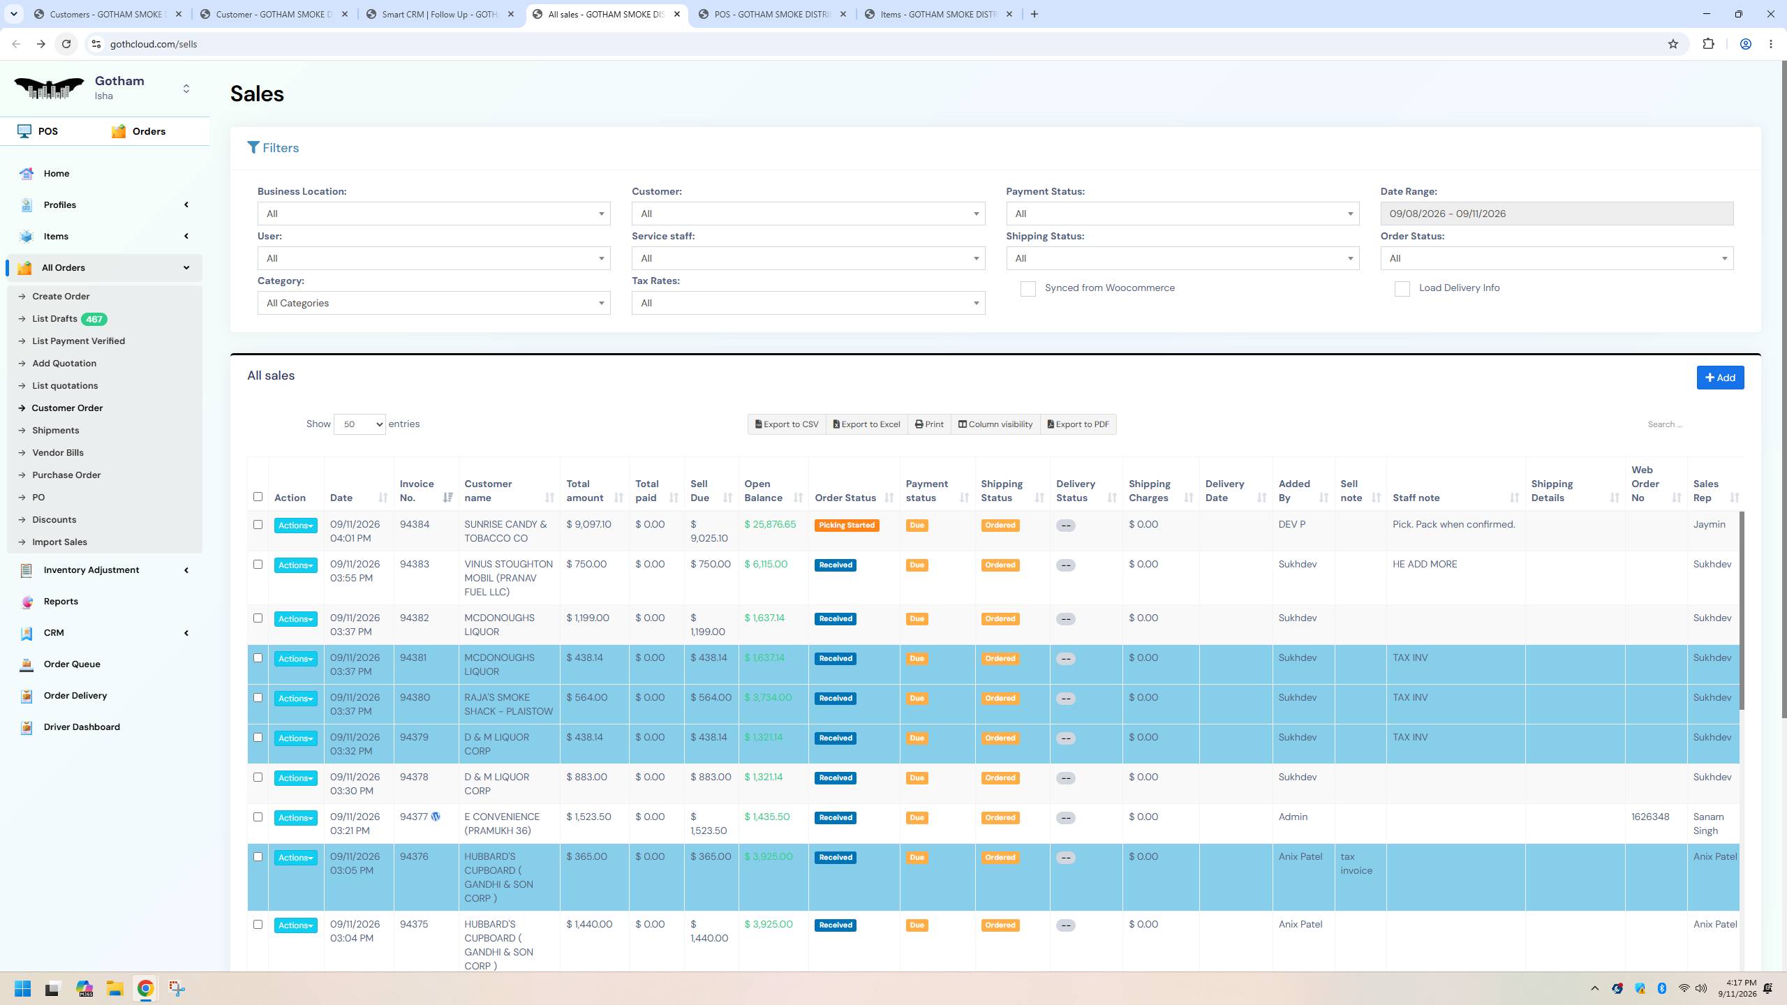Open the Payment Status filter dropdown
Screen dimensions: 1787x1005
pyautogui.click(x=1182, y=214)
